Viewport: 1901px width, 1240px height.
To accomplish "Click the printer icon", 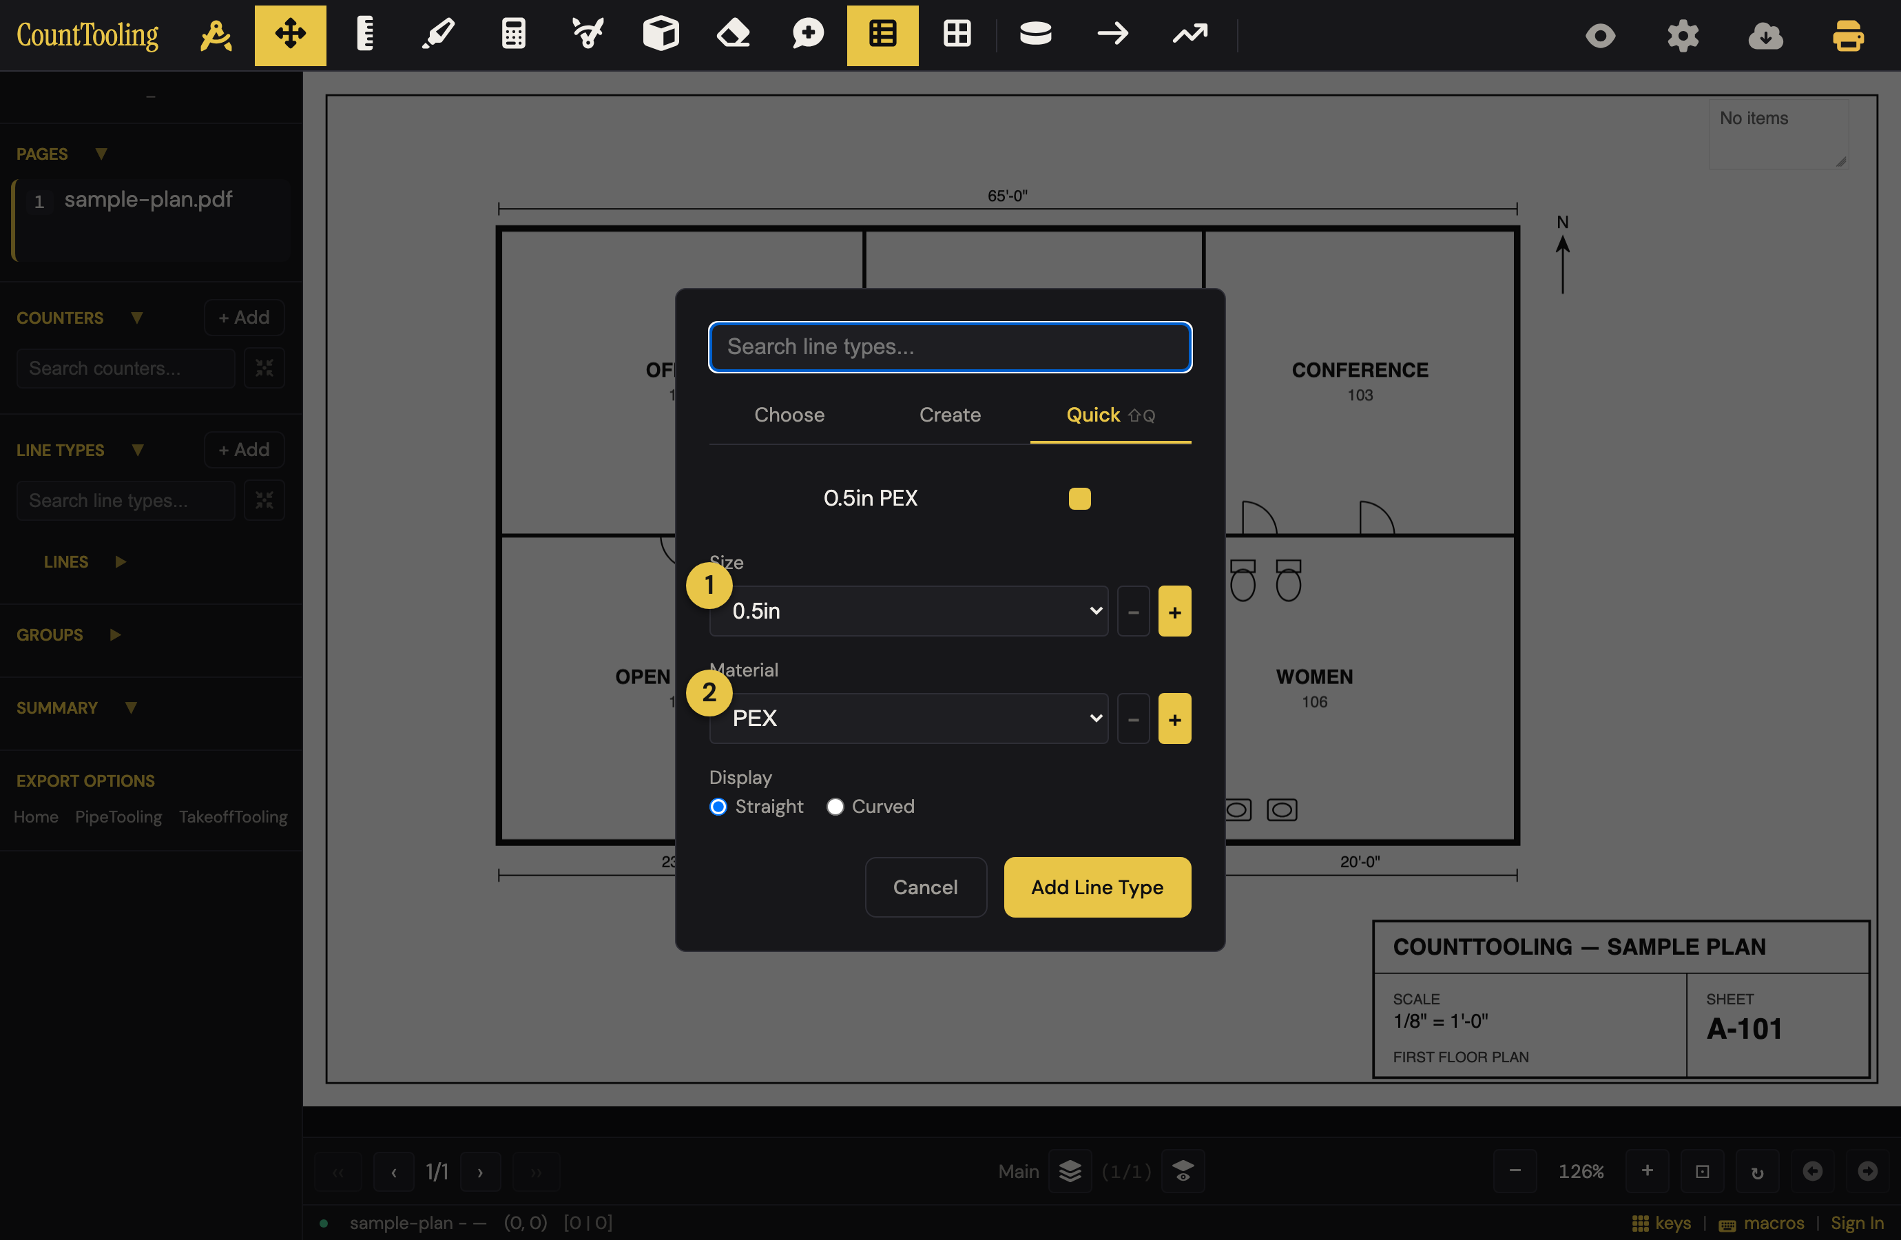I will pos(1848,36).
